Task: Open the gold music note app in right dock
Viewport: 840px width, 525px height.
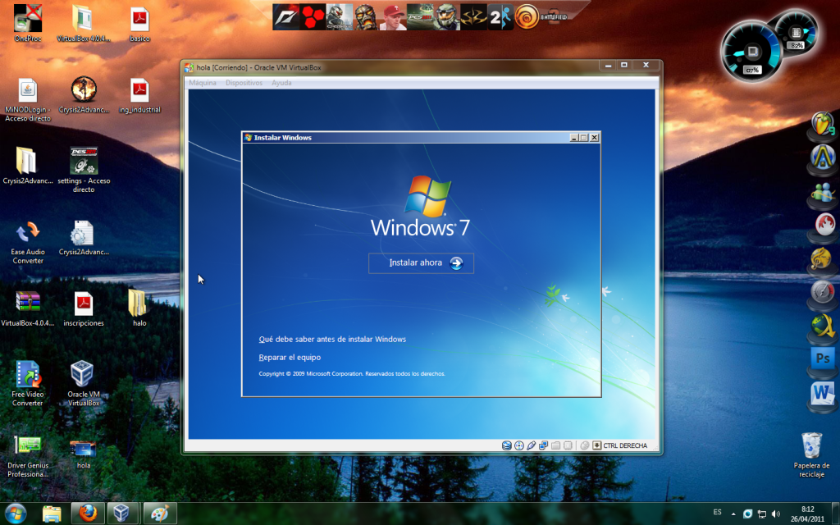Action: pyautogui.click(x=823, y=259)
